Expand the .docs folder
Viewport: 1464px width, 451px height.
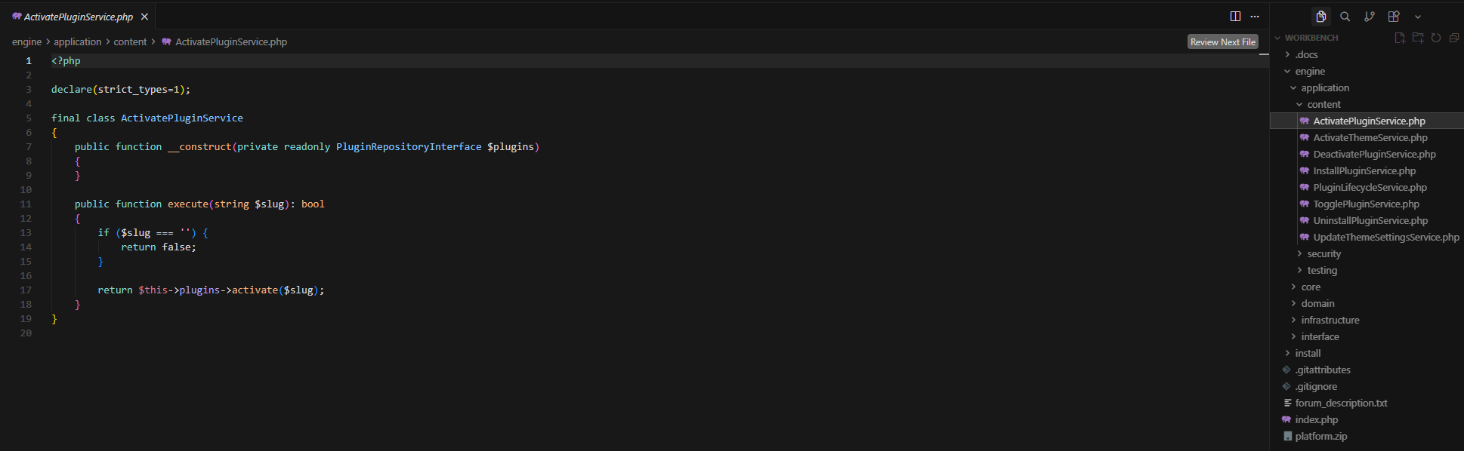point(1306,54)
